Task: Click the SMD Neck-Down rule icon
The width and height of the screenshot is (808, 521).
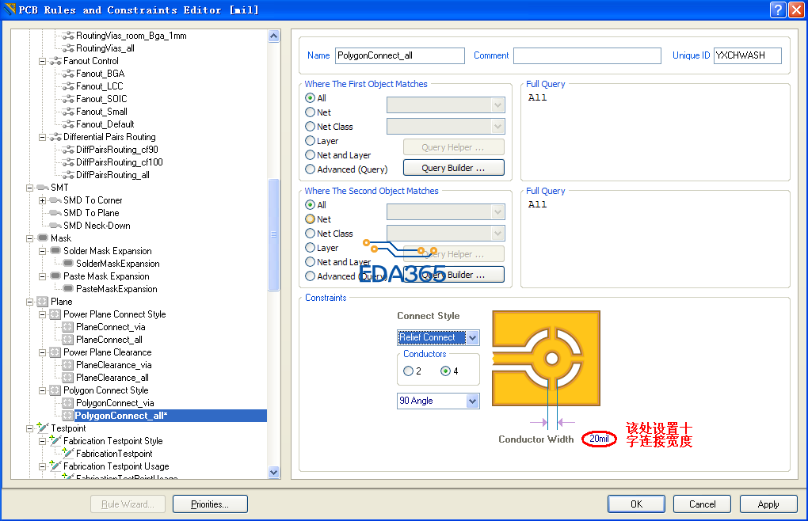Action: 55,226
